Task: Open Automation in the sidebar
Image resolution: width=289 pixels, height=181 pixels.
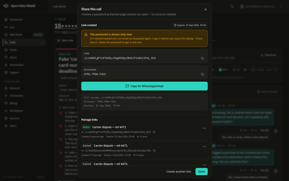Action: tap(24, 65)
